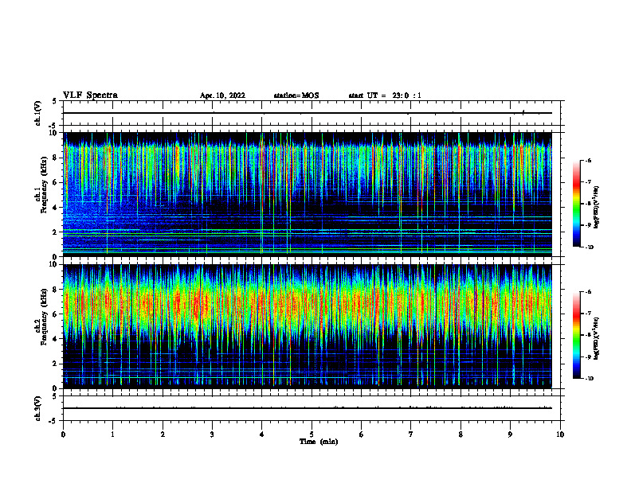The height and width of the screenshot is (487, 631).
Task: Click the "station=MOS" header label
Action: click(296, 95)
